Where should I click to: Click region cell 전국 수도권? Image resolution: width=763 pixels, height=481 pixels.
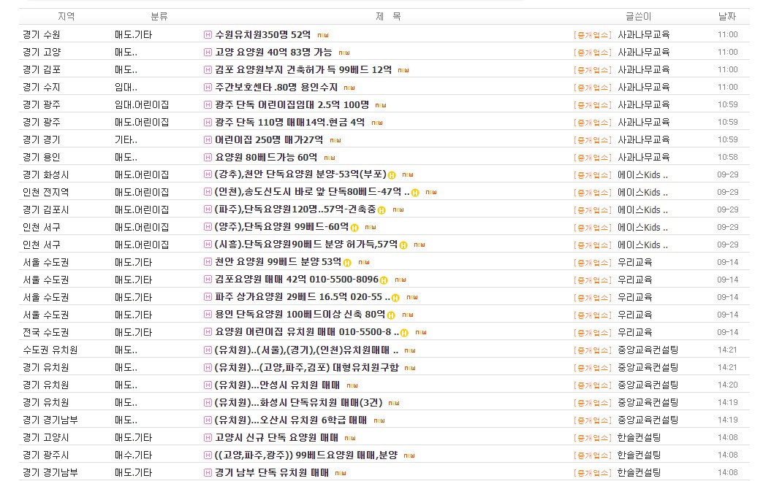(46, 332)
